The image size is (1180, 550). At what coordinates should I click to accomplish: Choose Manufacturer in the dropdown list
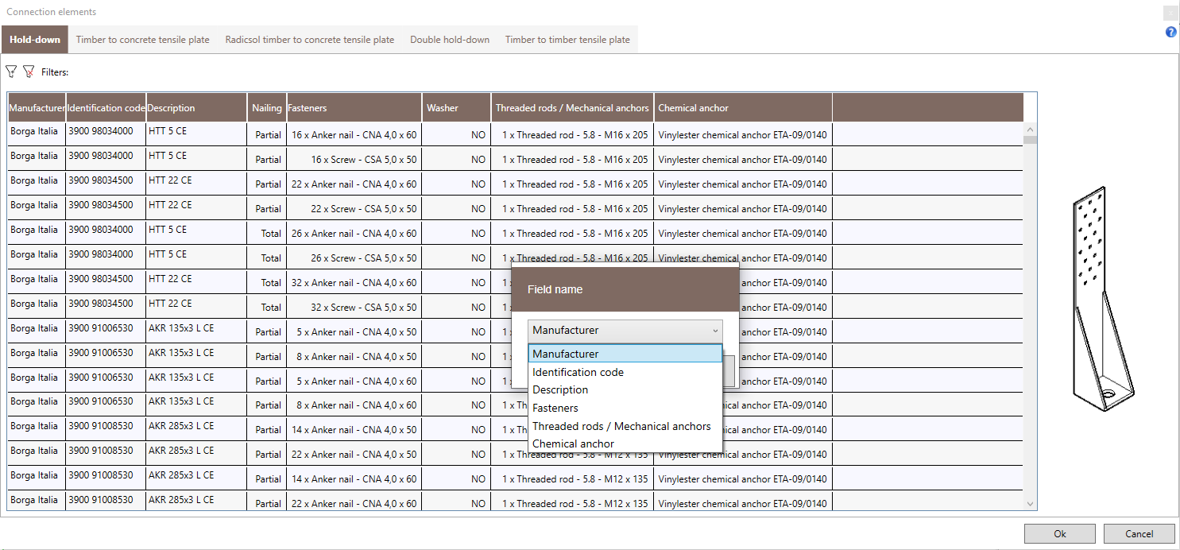coord(625,354)
